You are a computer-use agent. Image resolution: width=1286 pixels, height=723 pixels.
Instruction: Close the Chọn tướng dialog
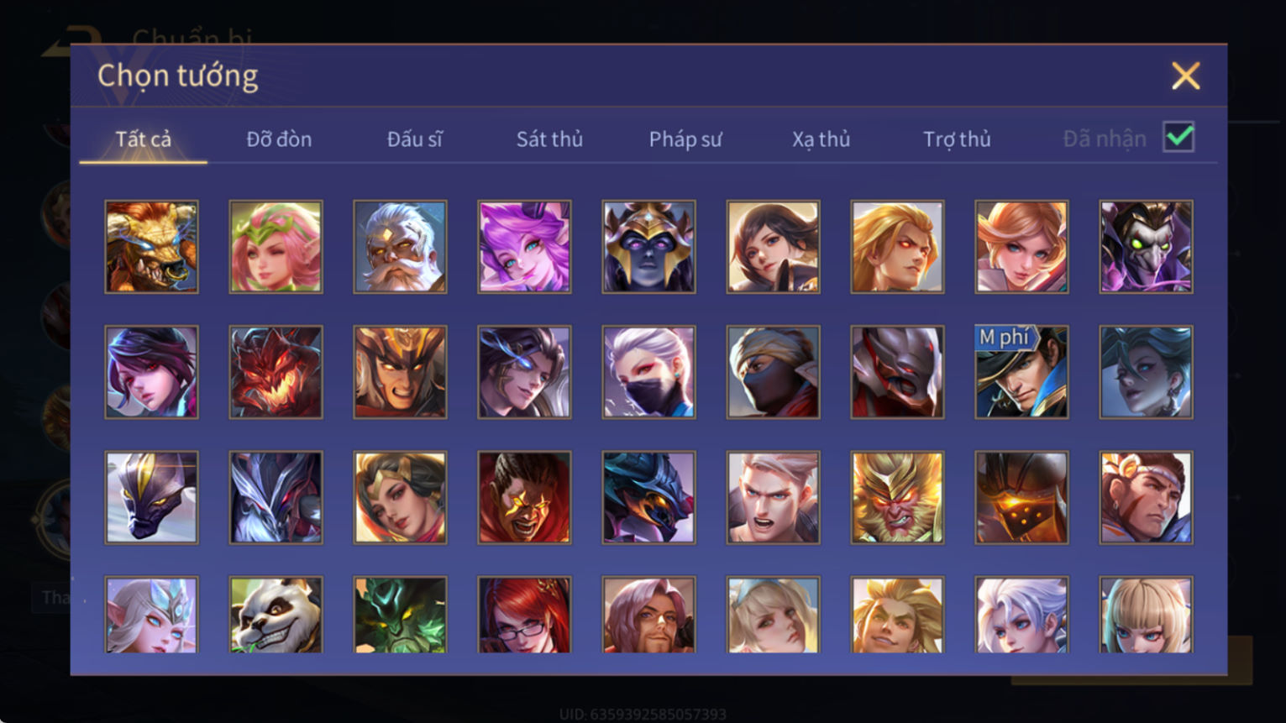coord(1185,76)
